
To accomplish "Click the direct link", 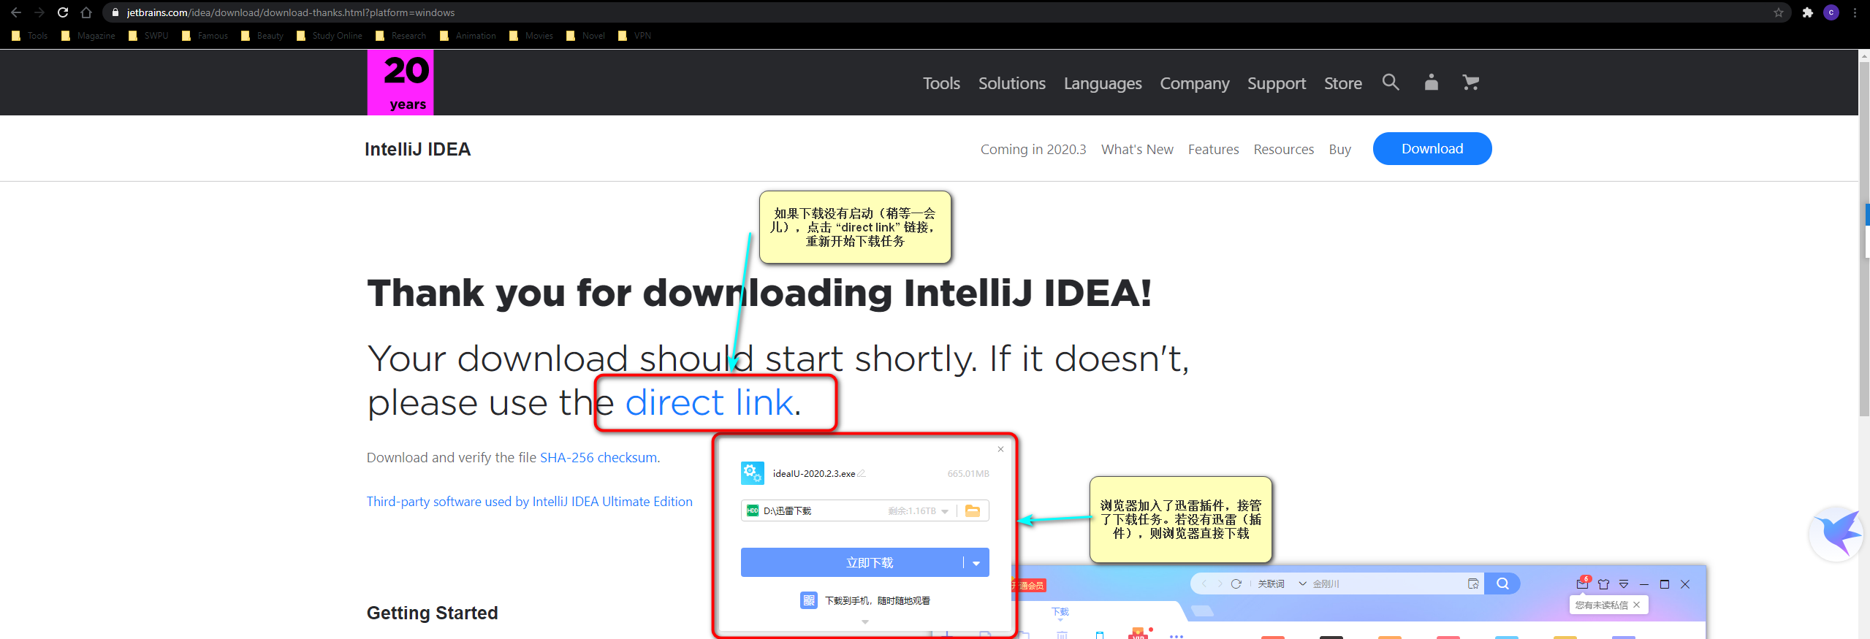I will 709,402.
